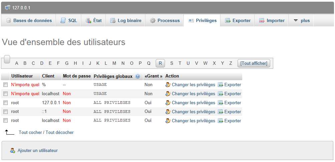Open the Exporter tab
Screen dimensions: 335x162
pyautogui.click(x=237, y=21)
